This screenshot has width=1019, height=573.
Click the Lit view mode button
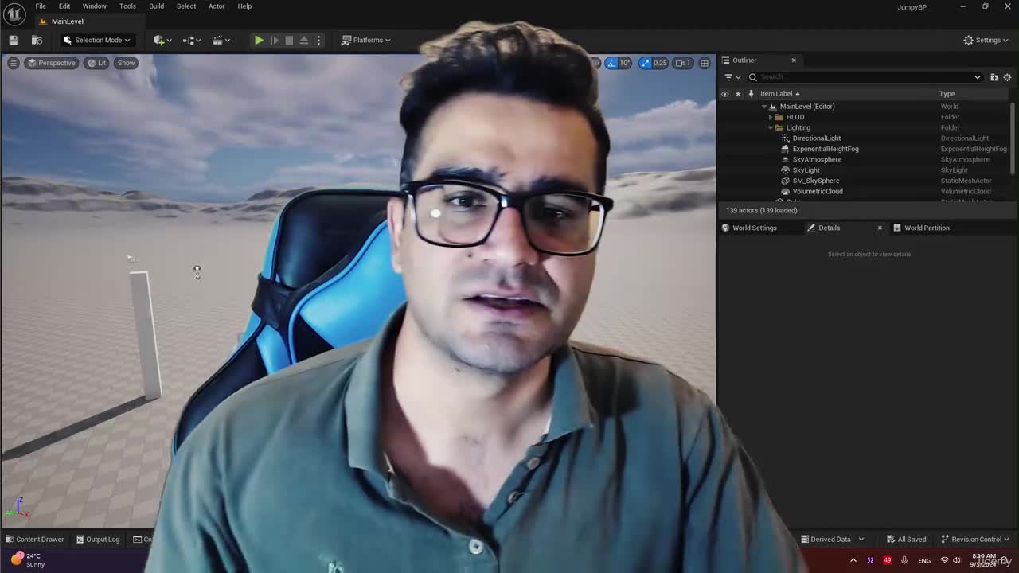coord(97,63)
